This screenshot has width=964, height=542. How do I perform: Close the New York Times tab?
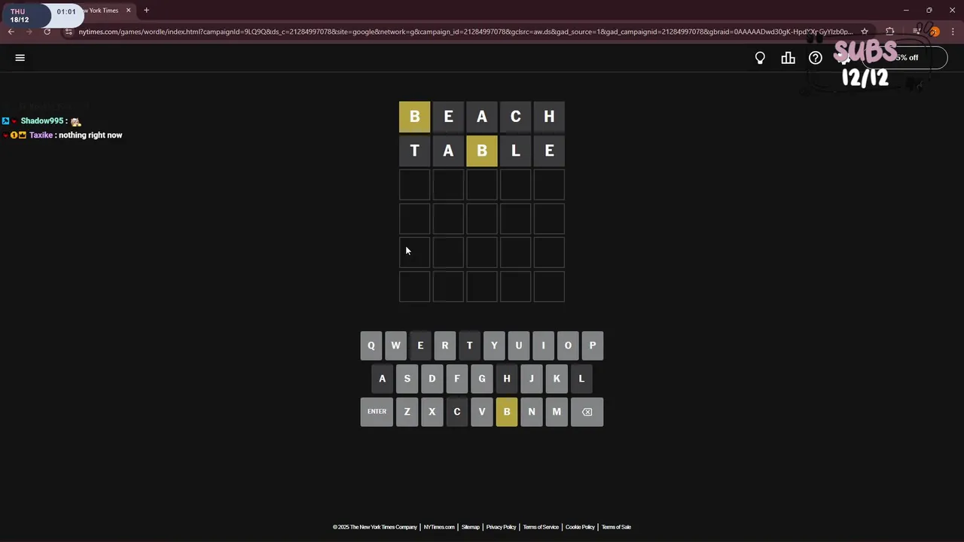[x=128, y=11]
